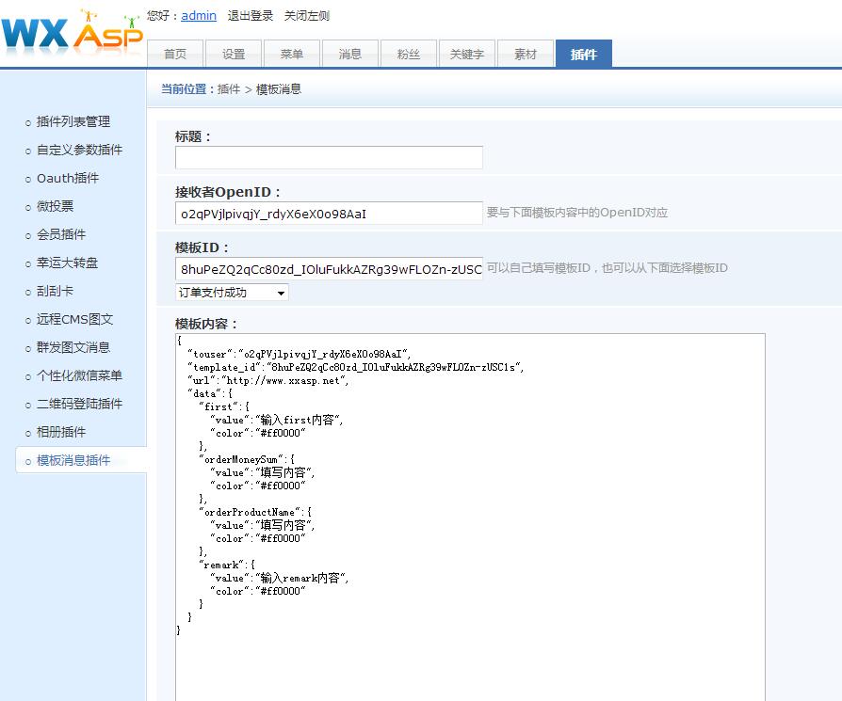The width and height of the screenshot is (842, 701).
Task: Click the 模板内容 label
Action: pos(206,324)
